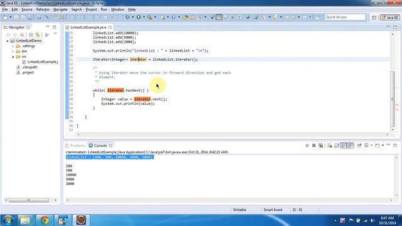Image resolution: width=402 pixels, height=226 pixels.
Task: Click the Print toolbar icon
Action: (39, 17)
